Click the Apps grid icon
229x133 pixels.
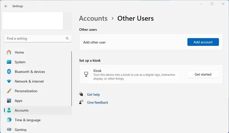pos(9,101)
